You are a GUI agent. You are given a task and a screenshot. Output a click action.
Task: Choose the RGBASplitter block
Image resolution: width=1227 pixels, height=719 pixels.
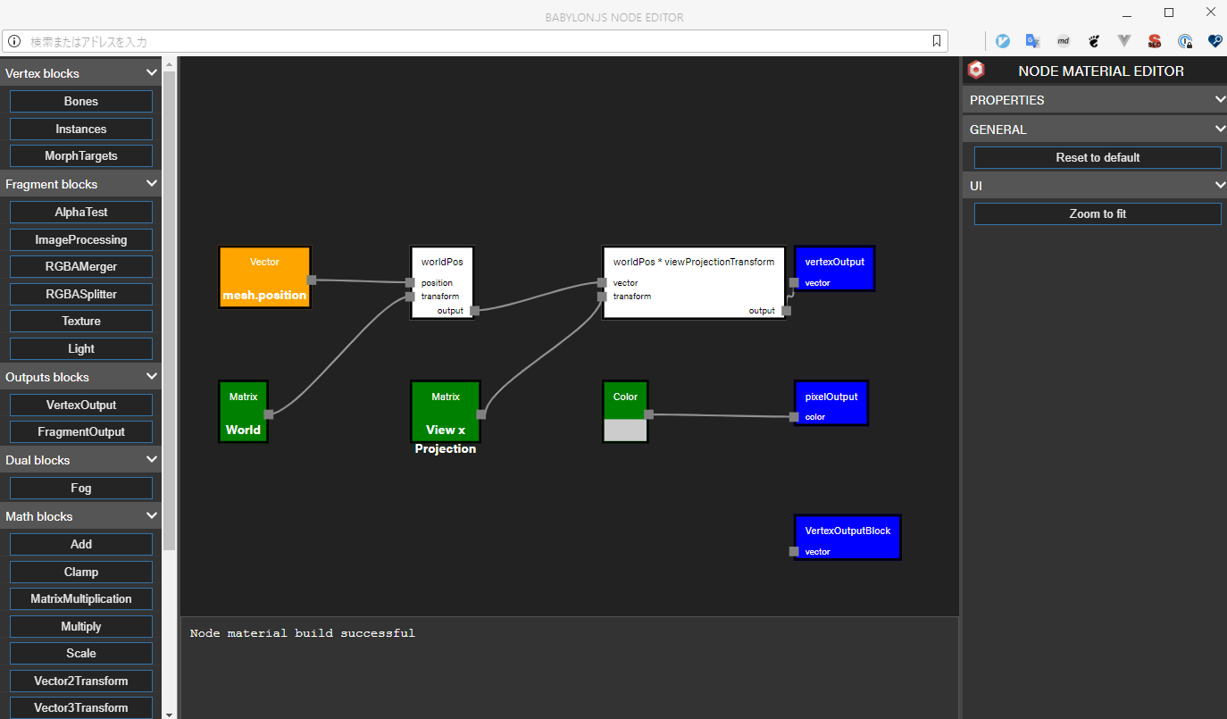click(81, 294)
